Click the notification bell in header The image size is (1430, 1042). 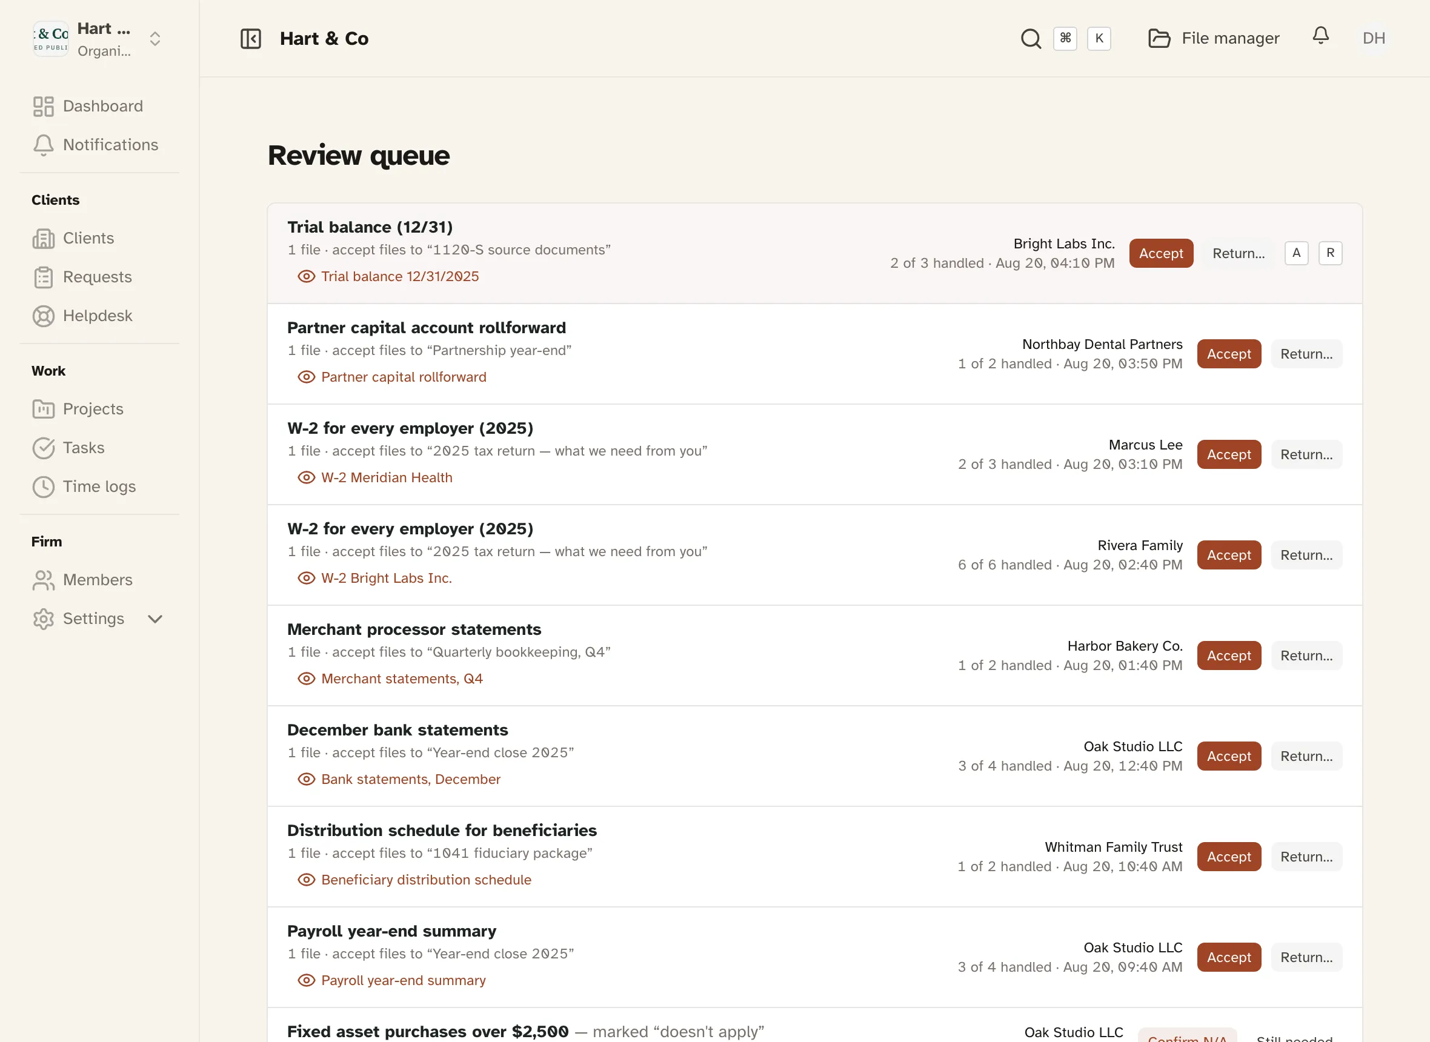pyautogui.click(x=1320, y=36)
